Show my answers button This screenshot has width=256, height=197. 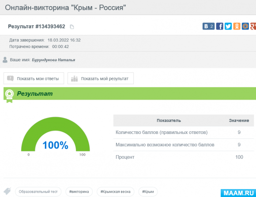[34, 78]
